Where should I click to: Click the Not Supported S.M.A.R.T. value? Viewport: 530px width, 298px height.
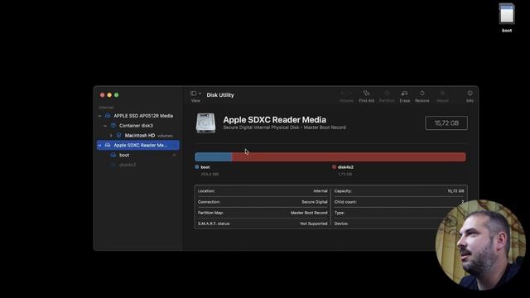pos(314,223)
